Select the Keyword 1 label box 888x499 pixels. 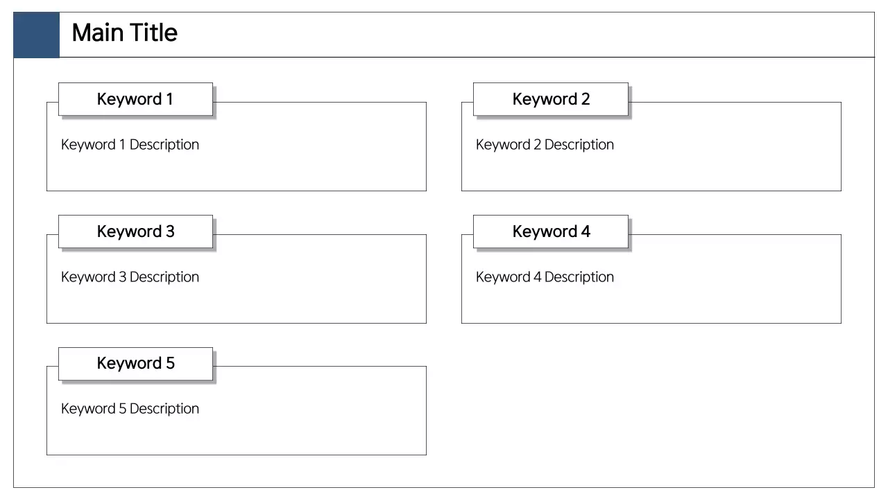coord(135,99)
